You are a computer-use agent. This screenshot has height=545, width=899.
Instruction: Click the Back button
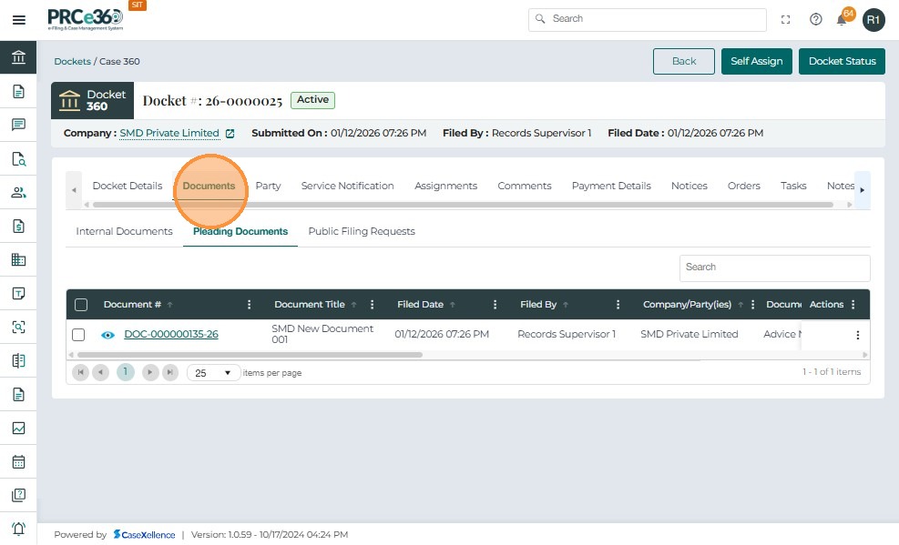coord(684,61)
